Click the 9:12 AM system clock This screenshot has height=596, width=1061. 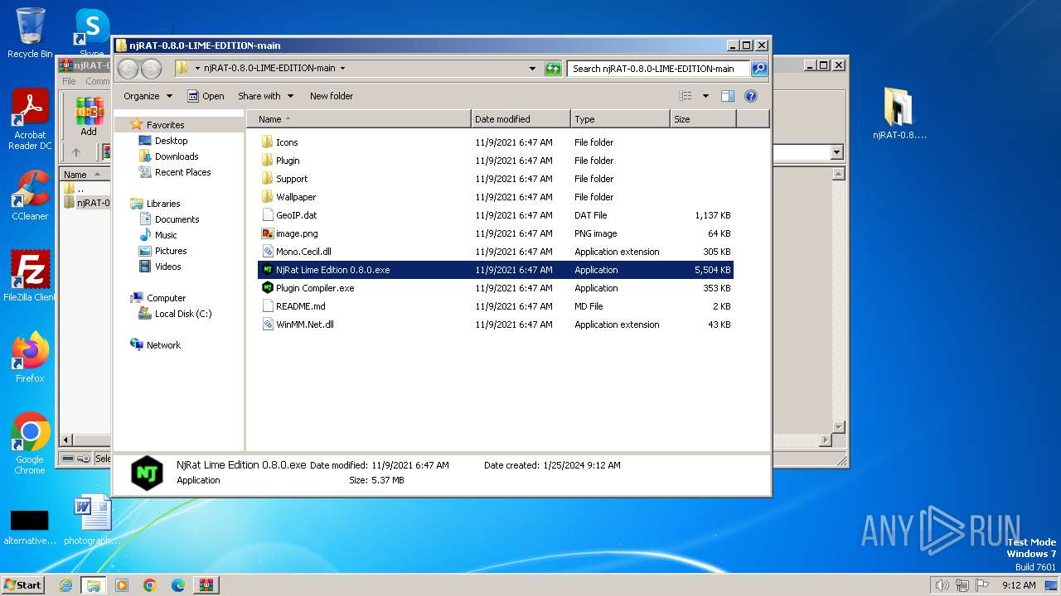[1019, 585]
